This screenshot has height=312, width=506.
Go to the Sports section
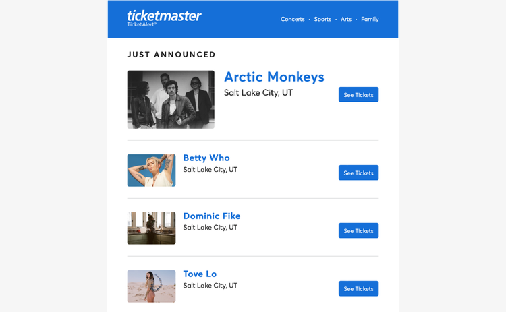(x=322, y=20)
